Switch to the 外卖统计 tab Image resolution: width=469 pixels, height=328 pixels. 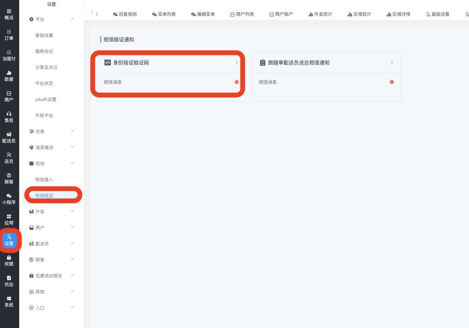coord(320,14)
